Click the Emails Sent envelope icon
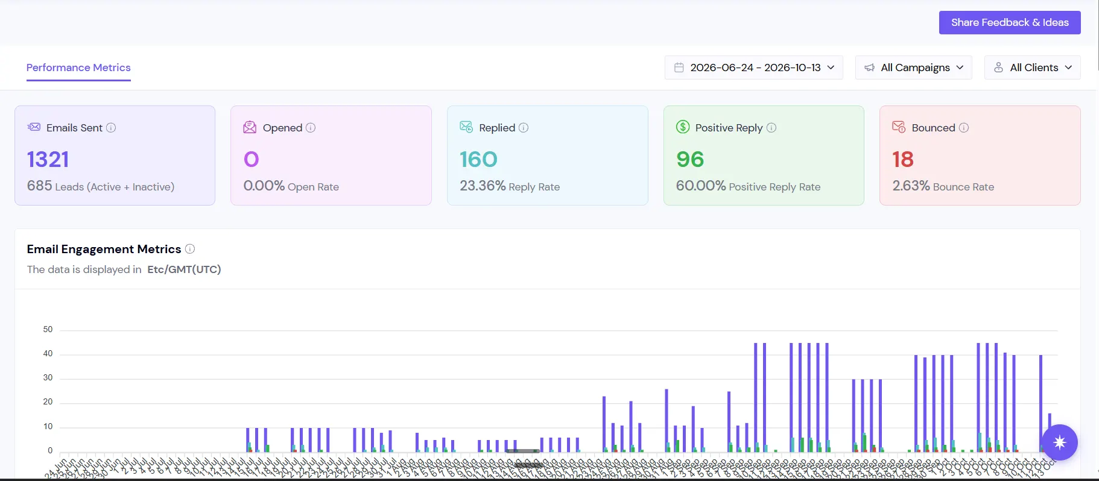 tap(34, 127)
